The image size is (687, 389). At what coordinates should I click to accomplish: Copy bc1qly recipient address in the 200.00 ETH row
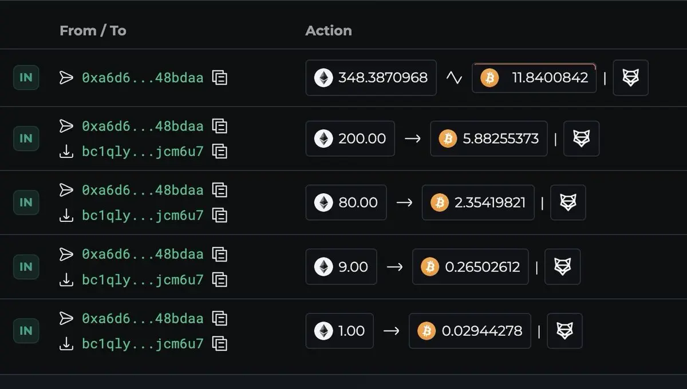220,152
